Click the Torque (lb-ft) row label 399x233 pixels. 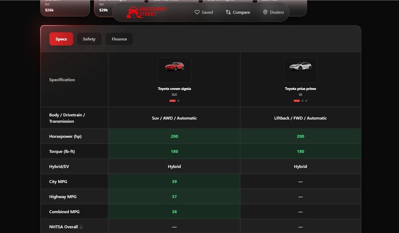click(62, 151)
